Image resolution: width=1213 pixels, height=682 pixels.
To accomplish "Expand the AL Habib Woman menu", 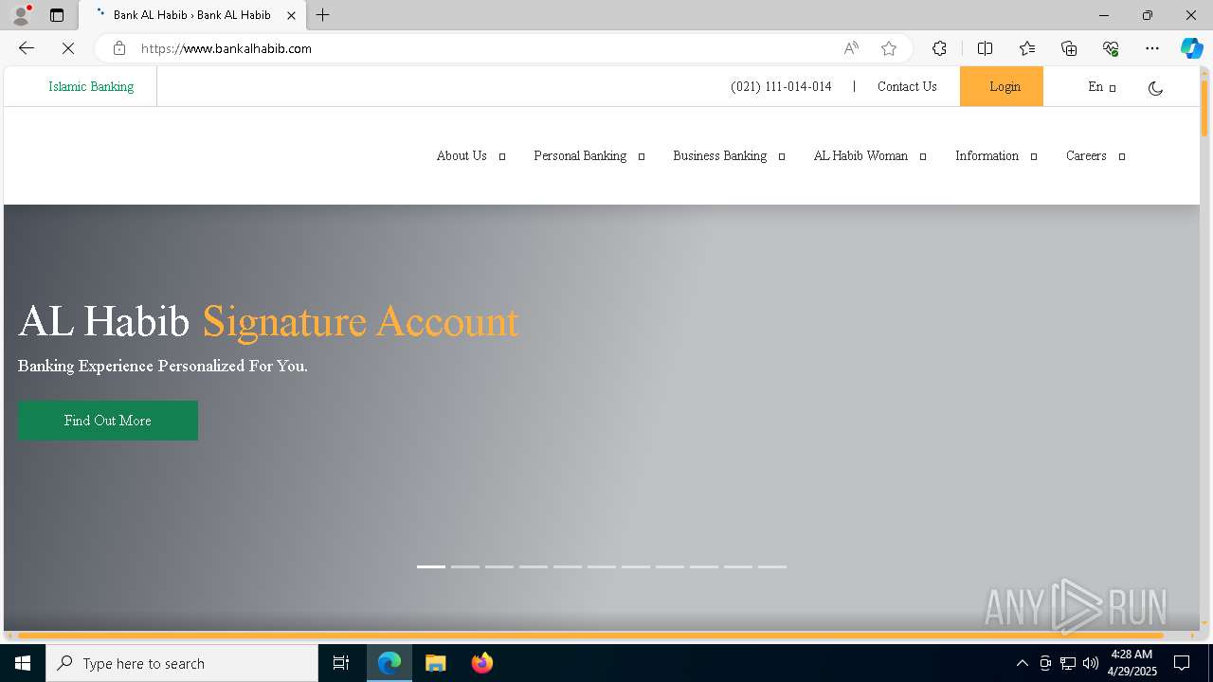I will pyautogui.click(x=869, y=156).
